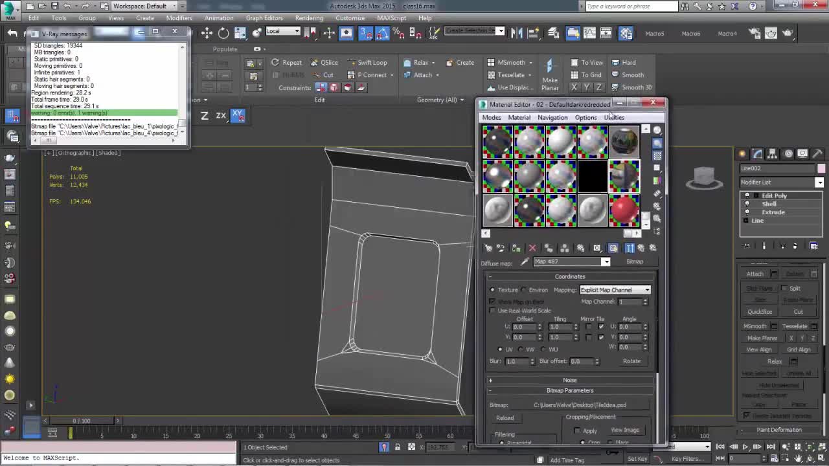Open the Mapping Explicit Map Channel dropdown

615,290
